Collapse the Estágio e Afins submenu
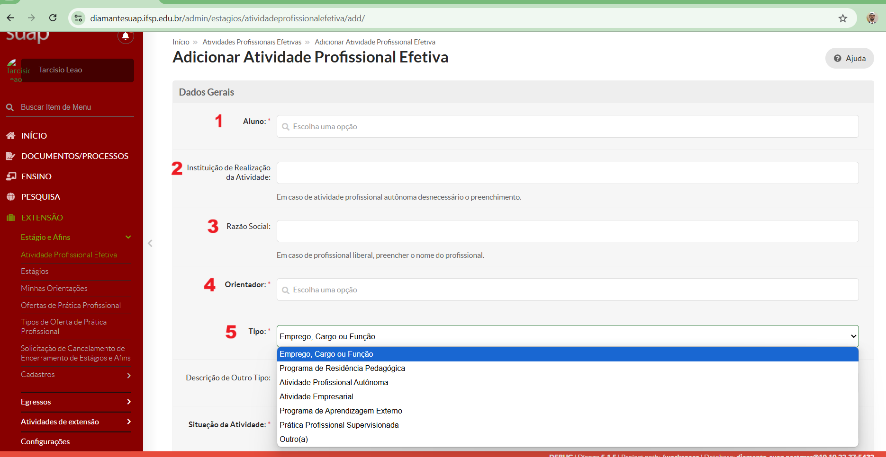Image resolution: width=886 pixels, height=457 pixels. click(x=128, y=237)
